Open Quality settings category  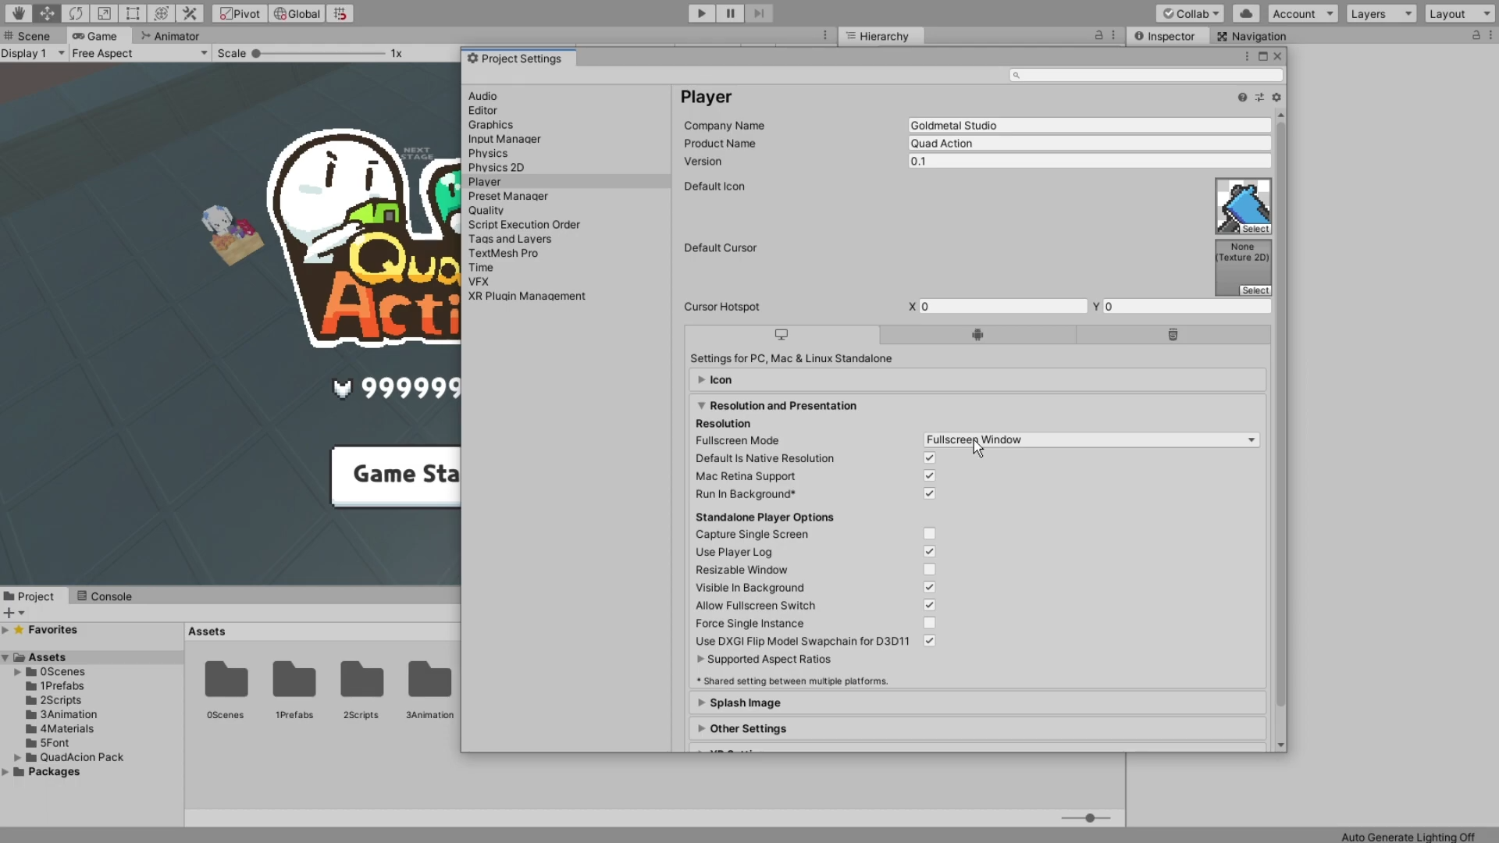tap(486, 211)
